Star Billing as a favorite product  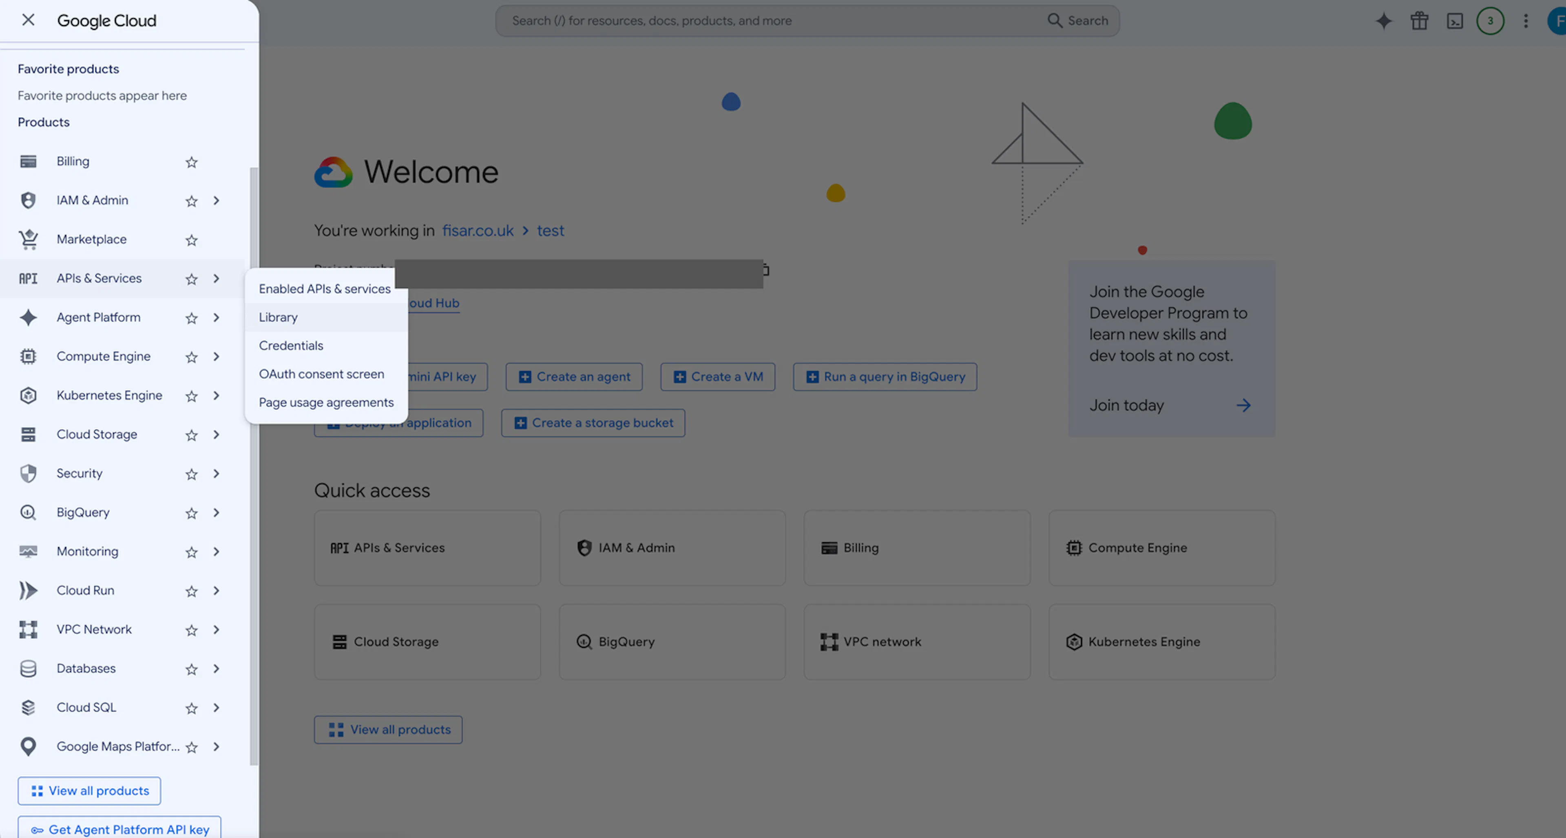[192, 162]
